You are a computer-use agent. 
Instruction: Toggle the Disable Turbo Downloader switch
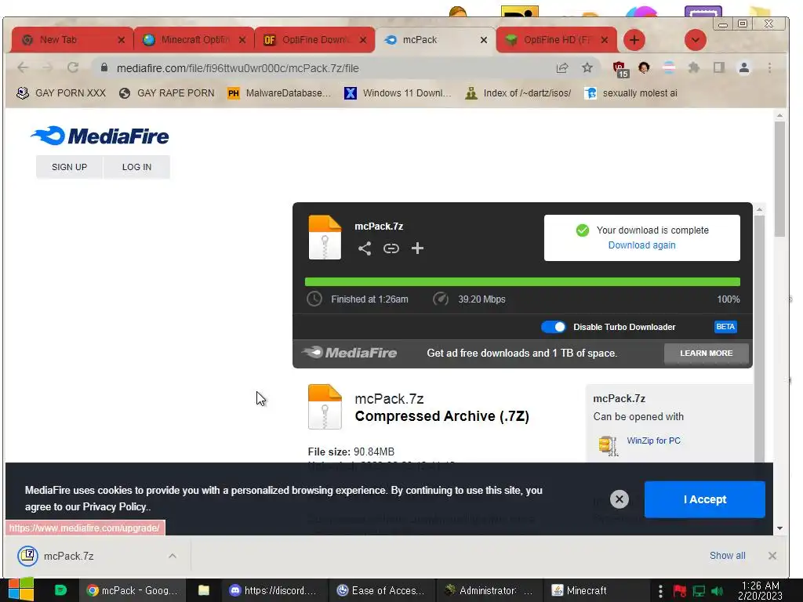[x=554, y=327]
